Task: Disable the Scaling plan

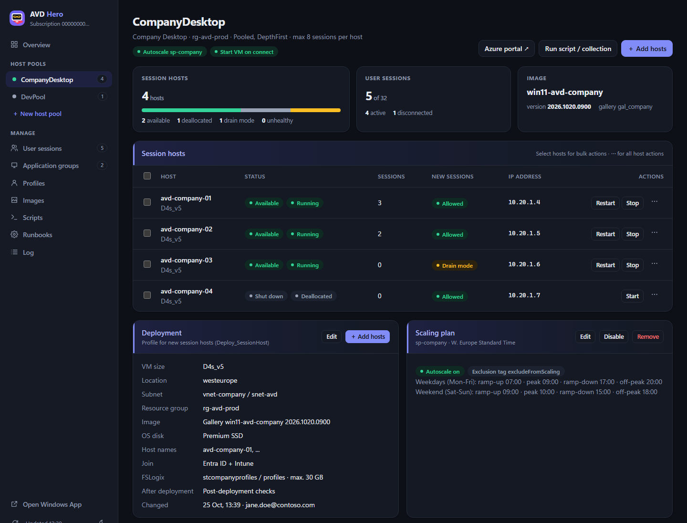Action: click(614, 336)
